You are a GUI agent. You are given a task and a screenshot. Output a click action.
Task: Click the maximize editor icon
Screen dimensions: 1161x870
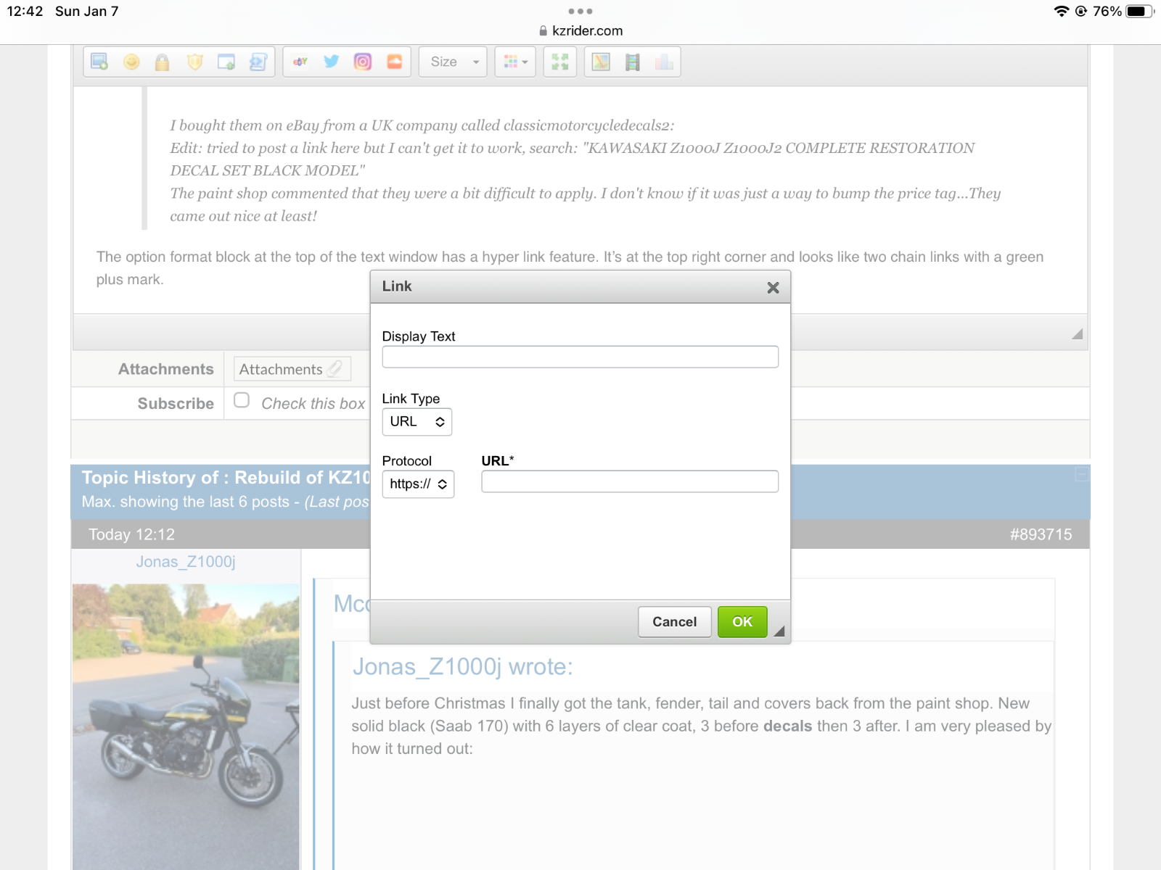(x=559, y=62)
